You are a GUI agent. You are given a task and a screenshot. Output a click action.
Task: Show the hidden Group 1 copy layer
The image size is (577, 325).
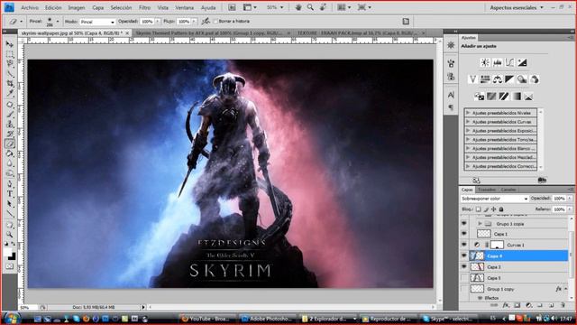point(464,289)
